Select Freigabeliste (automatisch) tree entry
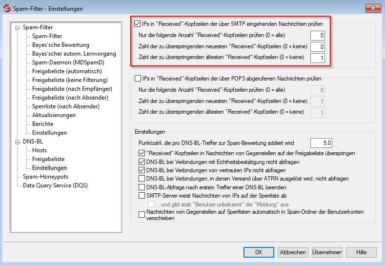This screenshot has width=385, height=265. point(67,71)
